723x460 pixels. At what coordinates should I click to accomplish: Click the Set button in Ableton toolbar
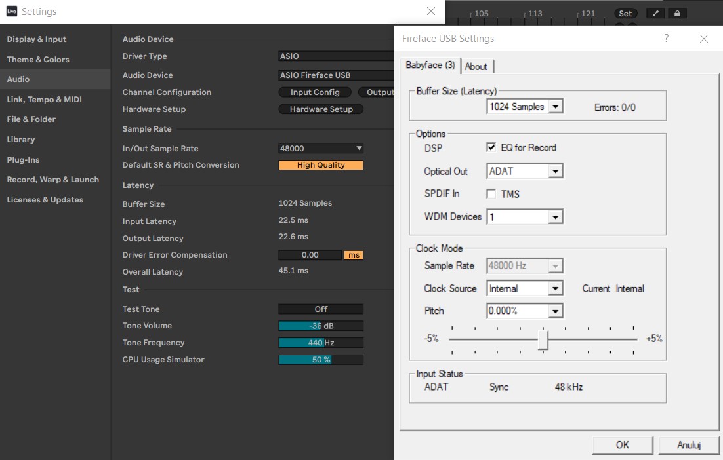625,13
